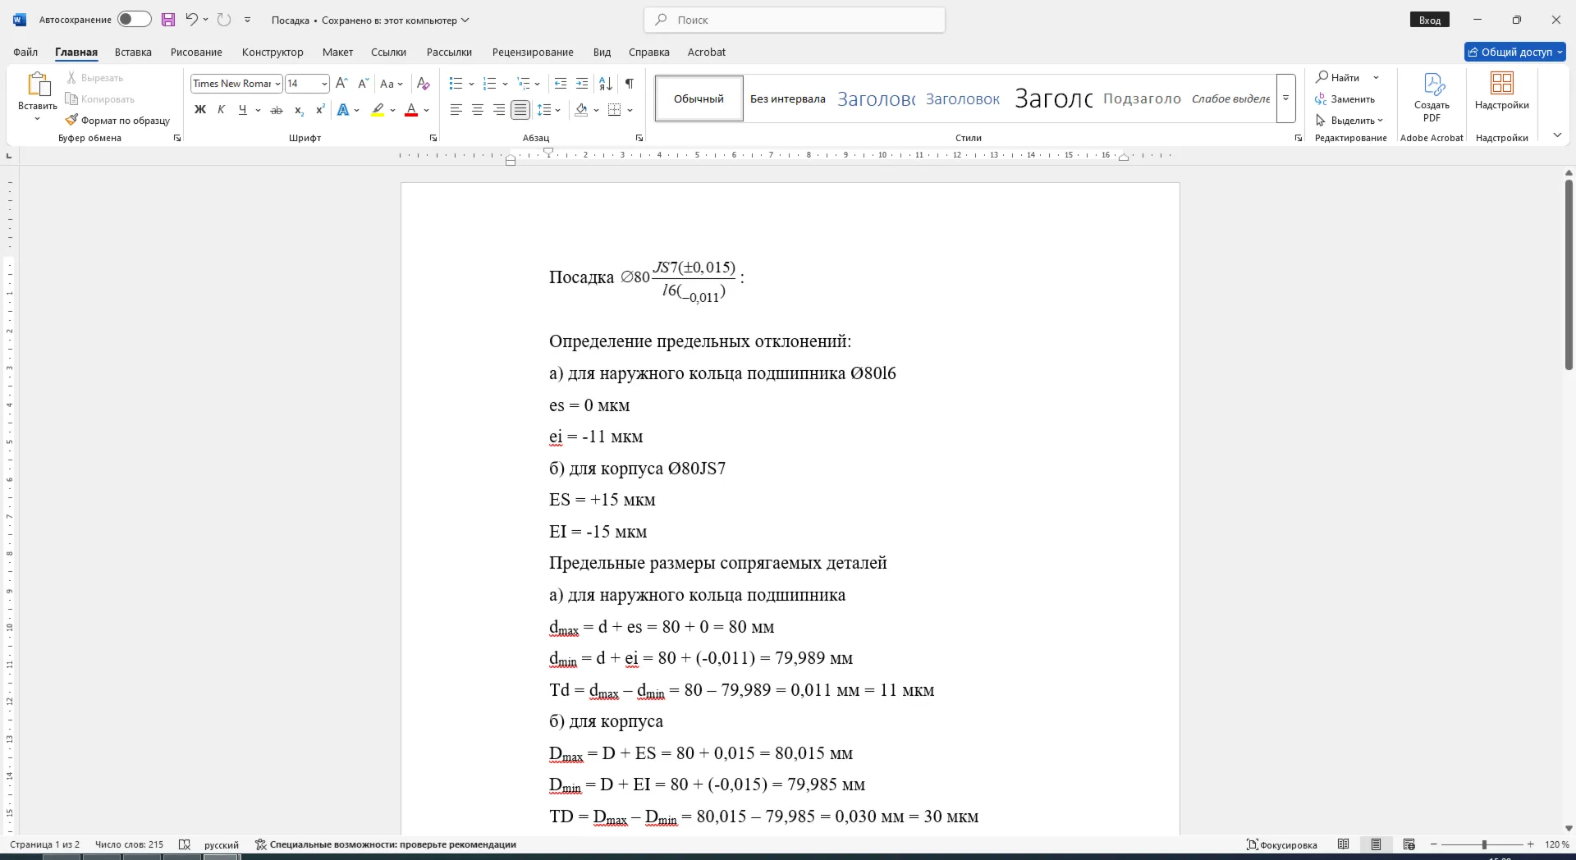
Task: Switch to the Рецензирование tab
Action: coord(533,52)
